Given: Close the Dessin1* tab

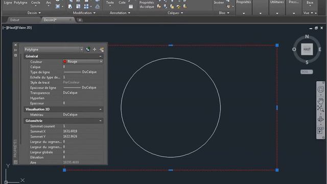Looking at the screenshot, I should point(71,20).
